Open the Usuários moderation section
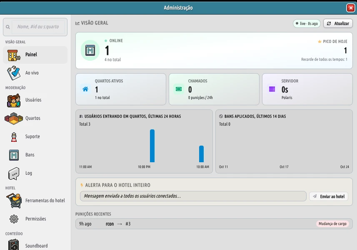Image resolution: width=357 pixels, height=250 pixels. pos(35,100)
